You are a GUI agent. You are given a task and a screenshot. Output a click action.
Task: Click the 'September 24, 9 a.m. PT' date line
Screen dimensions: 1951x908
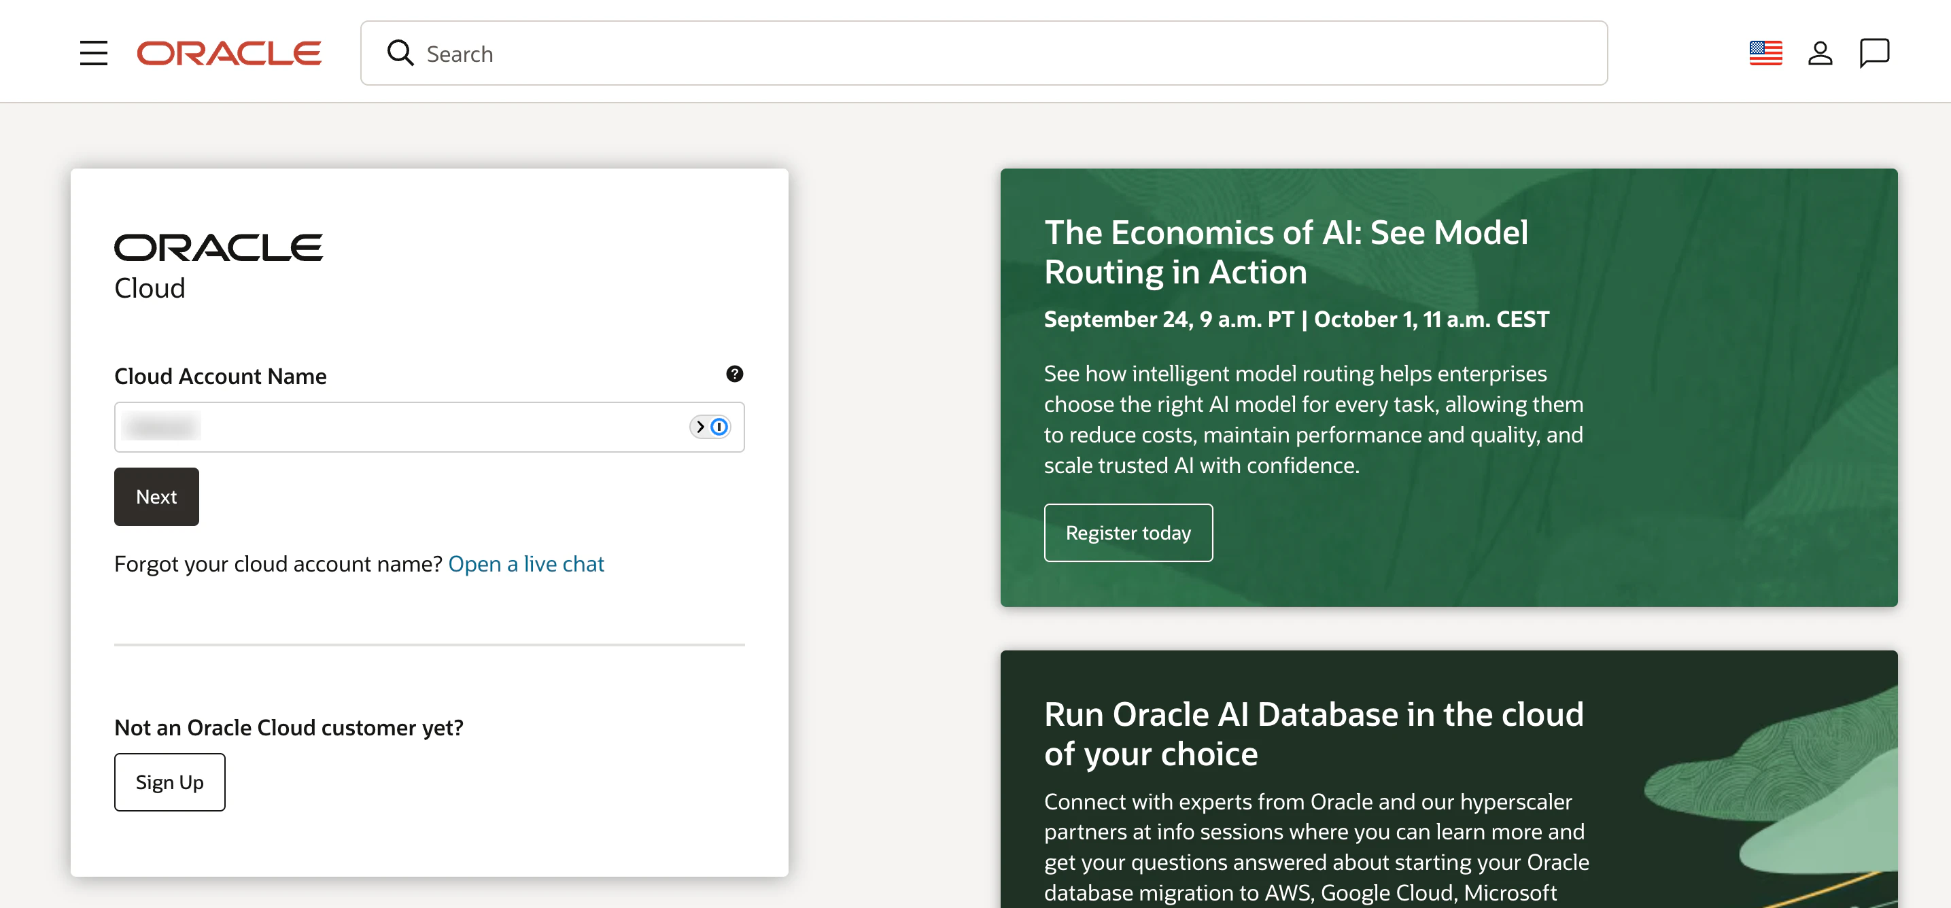click(1296, 319)
